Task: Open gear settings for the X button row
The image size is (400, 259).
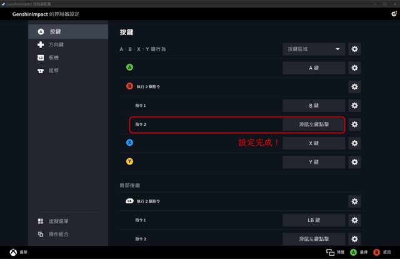Action: (354, 143)
